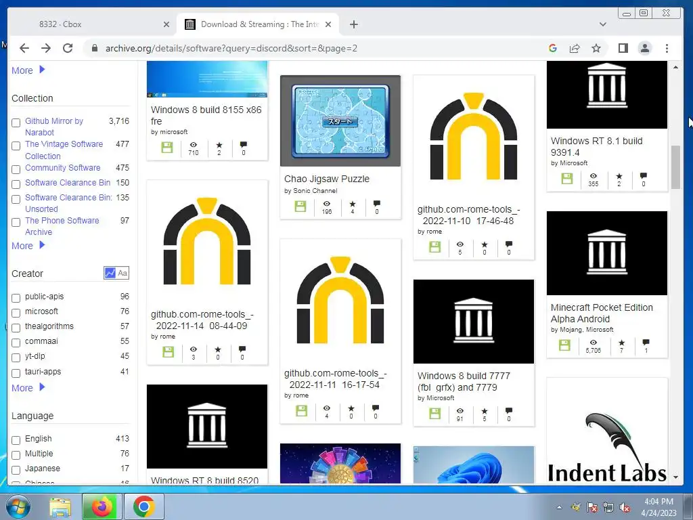Click scrollbar up arrow

(x=675, y=67)
